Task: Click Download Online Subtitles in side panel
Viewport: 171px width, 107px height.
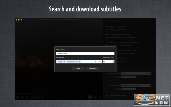Action: pos(117,95)
